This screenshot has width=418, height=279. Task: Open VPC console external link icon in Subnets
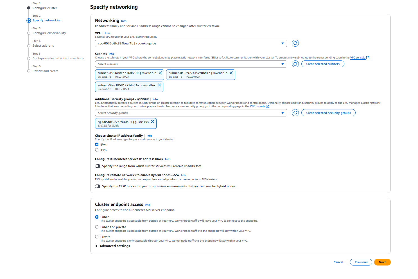368,58
